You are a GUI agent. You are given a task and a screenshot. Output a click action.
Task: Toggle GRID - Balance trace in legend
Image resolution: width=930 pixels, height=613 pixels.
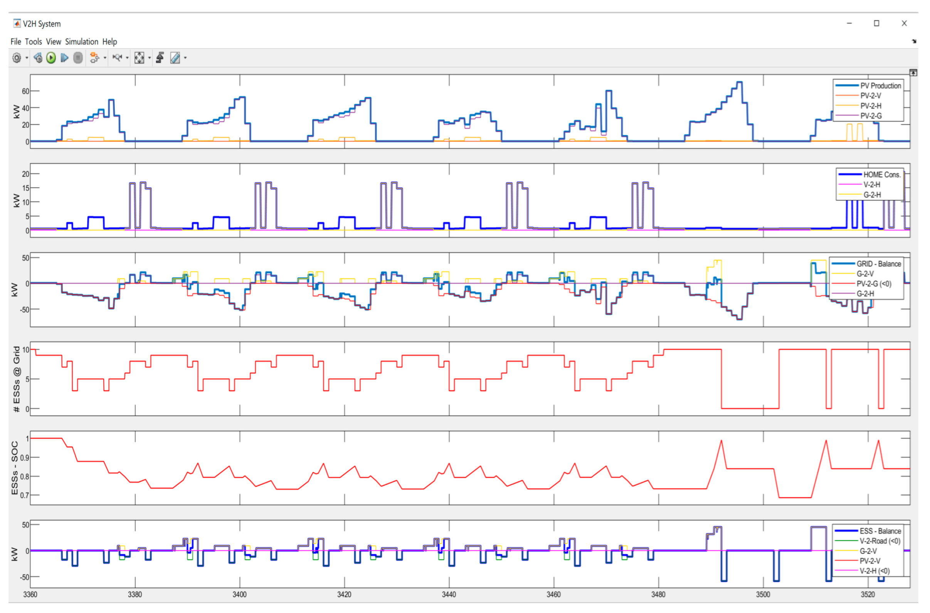coord(878,264)
